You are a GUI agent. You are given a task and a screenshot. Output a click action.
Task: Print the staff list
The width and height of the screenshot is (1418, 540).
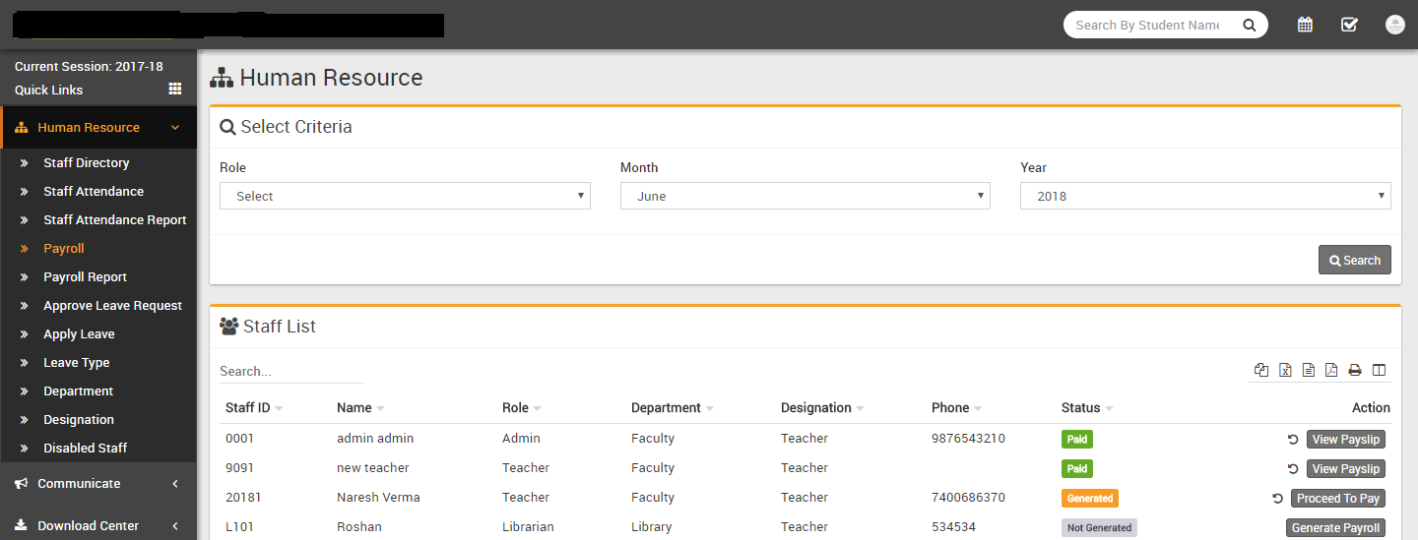1355,370
